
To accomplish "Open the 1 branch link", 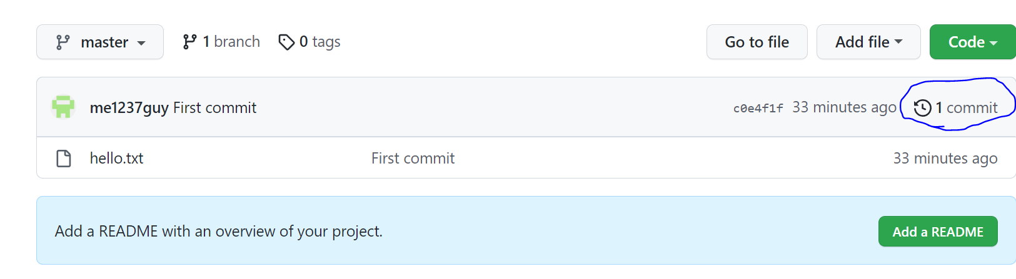I will click(221, 42).
